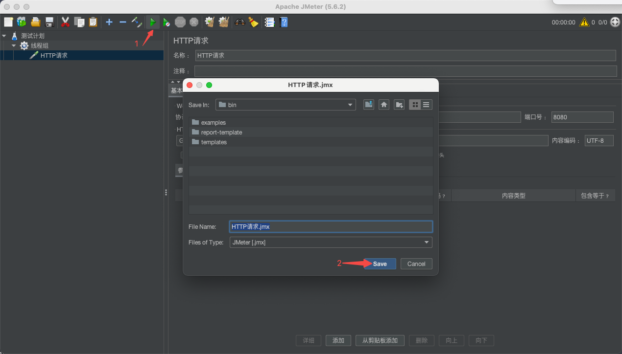Viewport: 622px width, 354px height.
Task: Click the blue minus Collapse All icon
Action: 123,22
